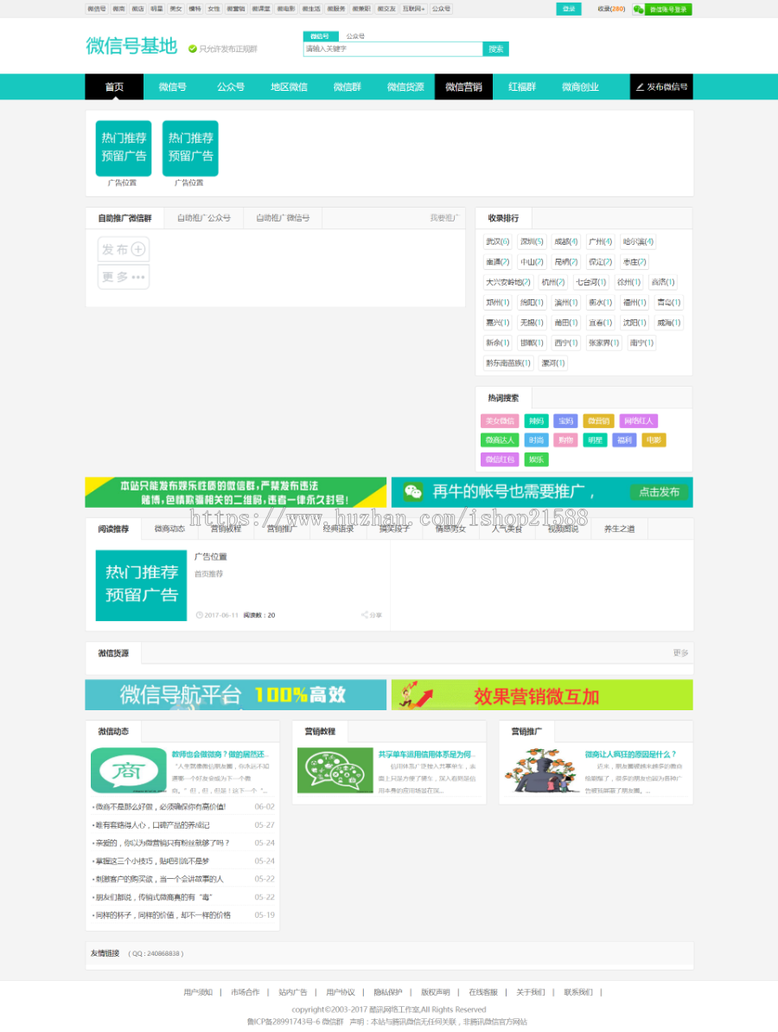Click the 搜索 search button
This screenshot has width=778, height=1032.
click(x=496, y=48)
